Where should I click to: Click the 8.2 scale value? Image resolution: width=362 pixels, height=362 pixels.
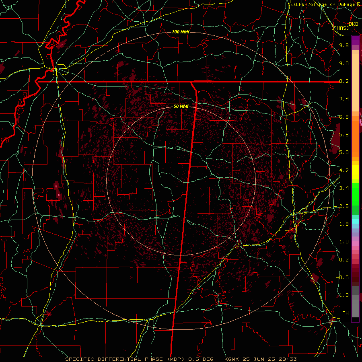click(344, 81)
